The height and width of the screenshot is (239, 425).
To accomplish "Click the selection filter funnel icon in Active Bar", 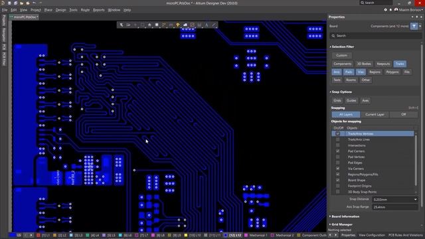I will pos(121,25).
